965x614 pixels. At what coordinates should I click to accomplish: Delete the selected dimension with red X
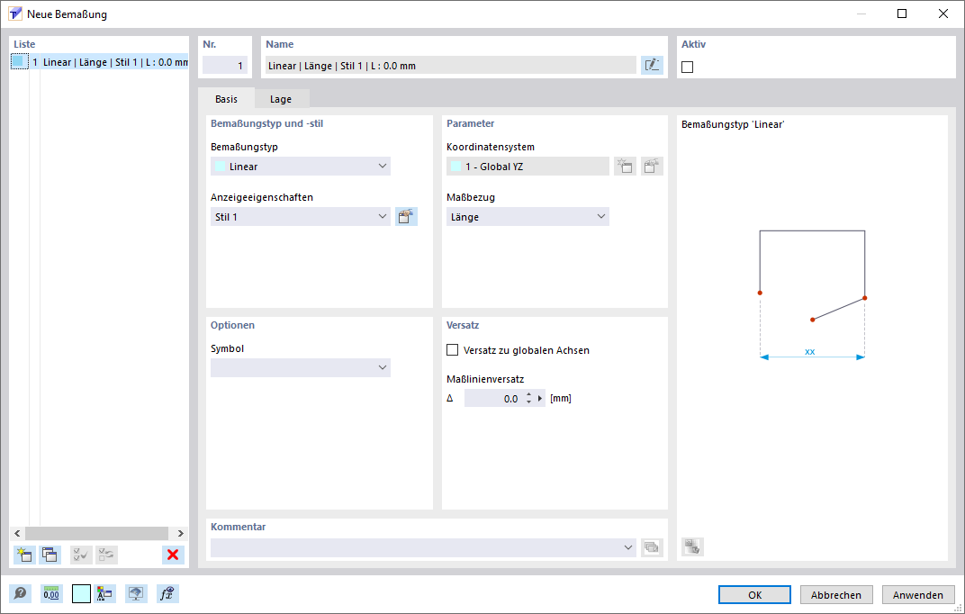coord(173,555)
